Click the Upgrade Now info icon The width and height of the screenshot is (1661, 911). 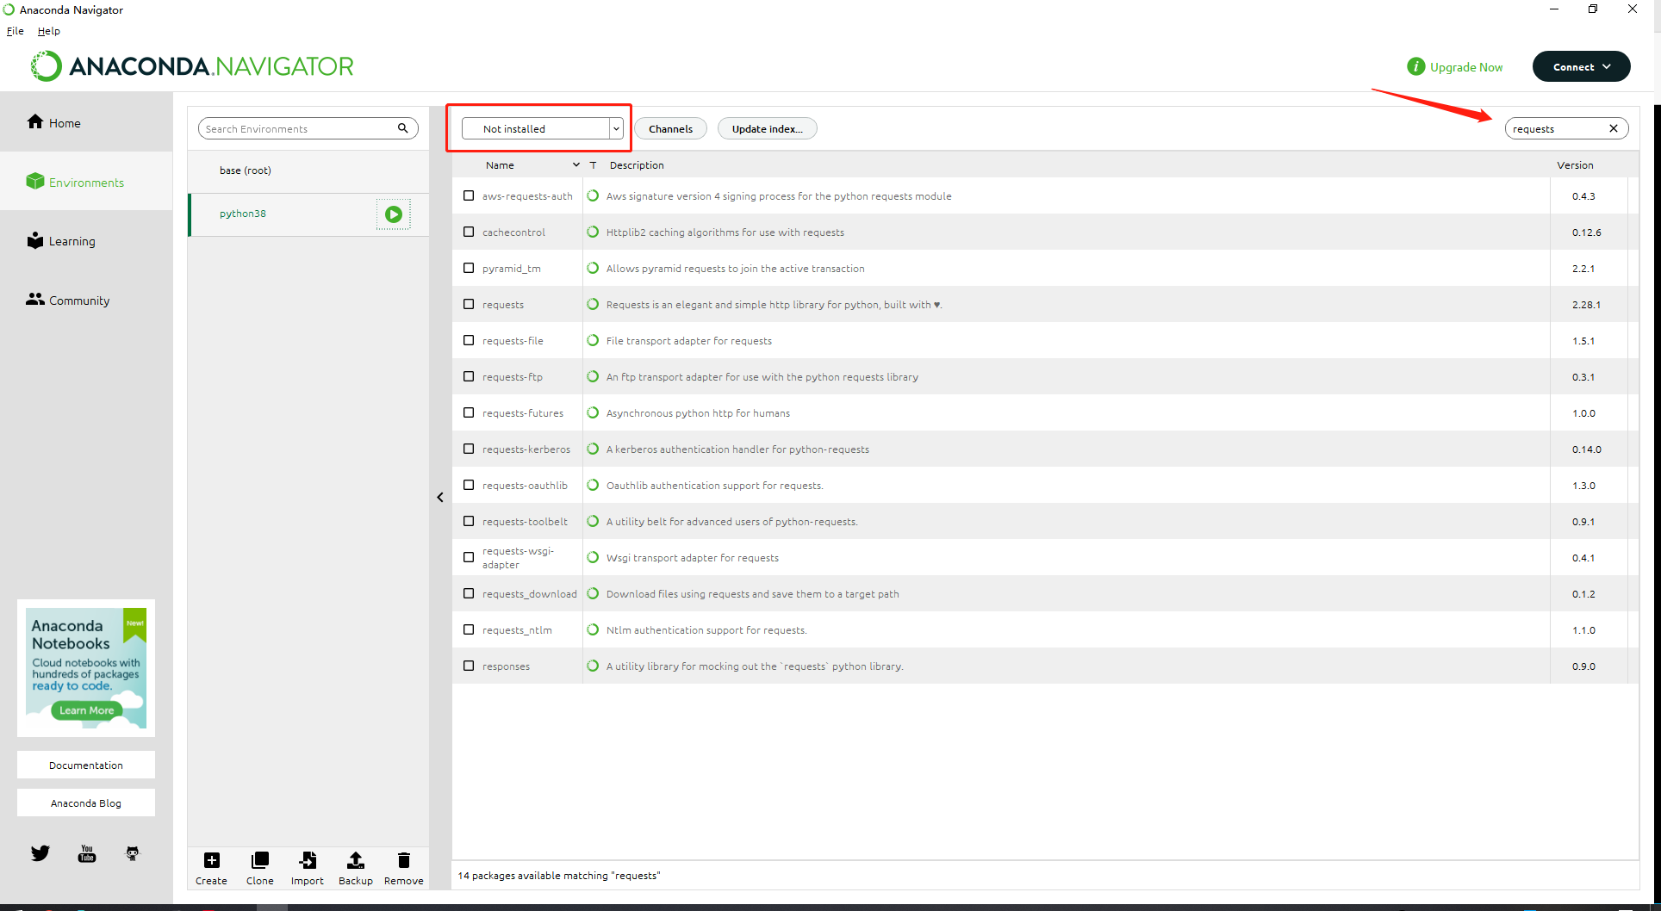point(1415,66)
